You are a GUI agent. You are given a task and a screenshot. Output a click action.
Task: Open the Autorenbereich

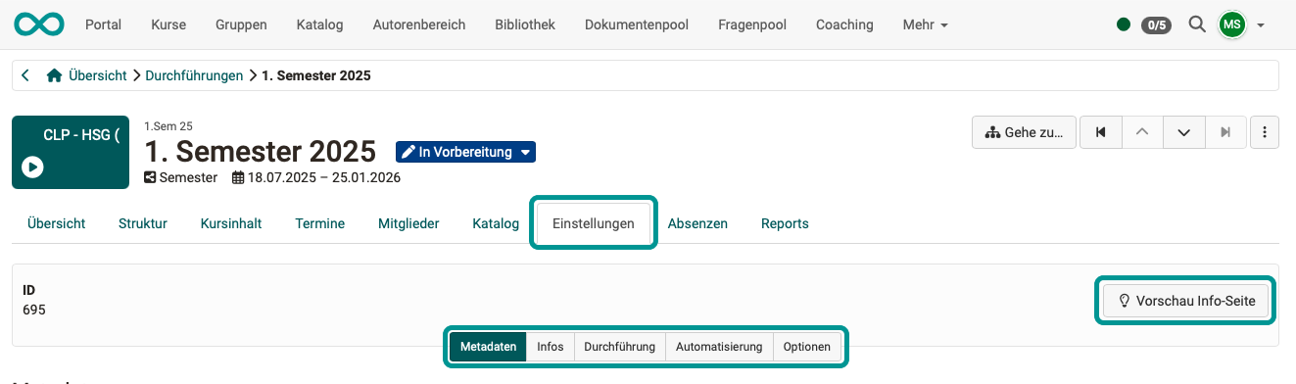point(419,24)
